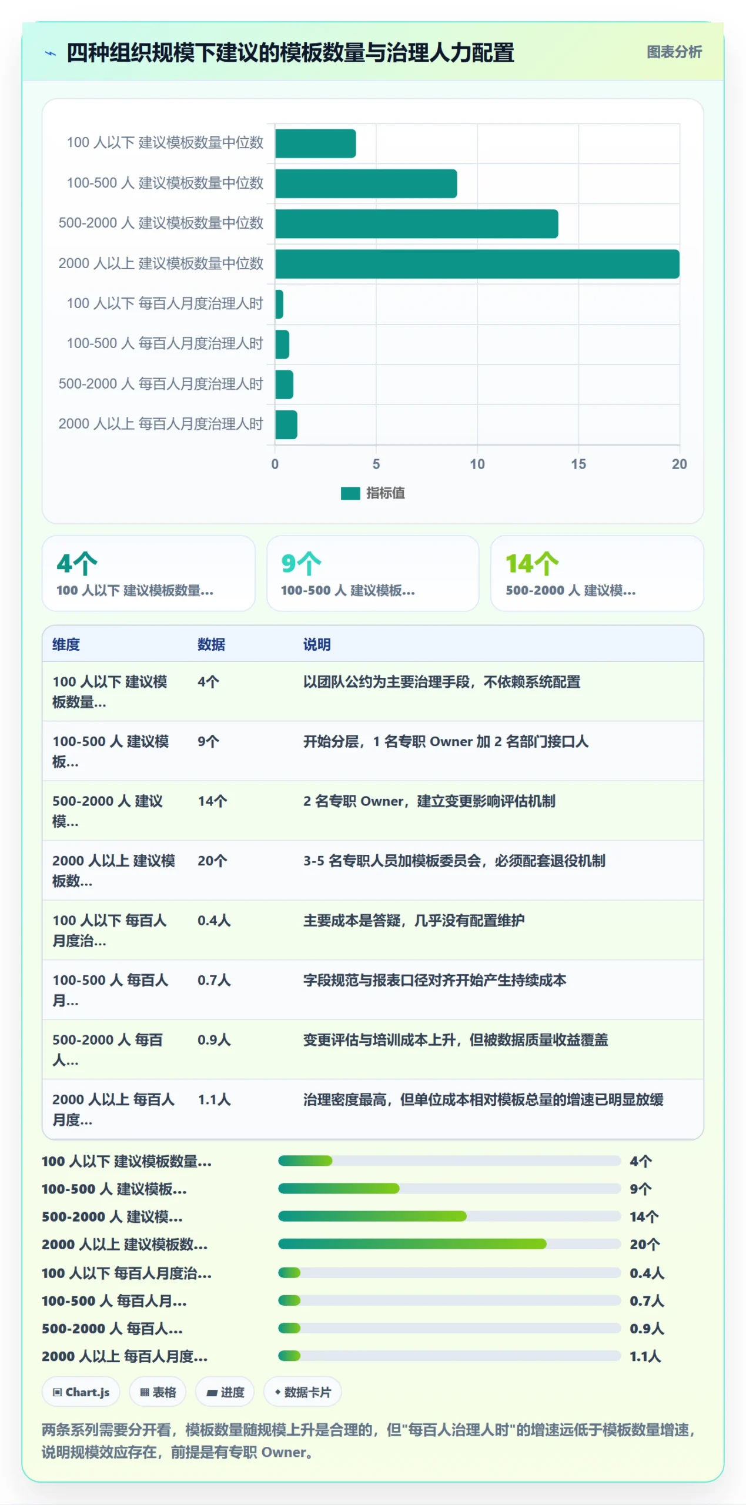Click the 数据卡片 tag chip
Viewport: 746px width, 1505px height.
[x=302, y=1391]
